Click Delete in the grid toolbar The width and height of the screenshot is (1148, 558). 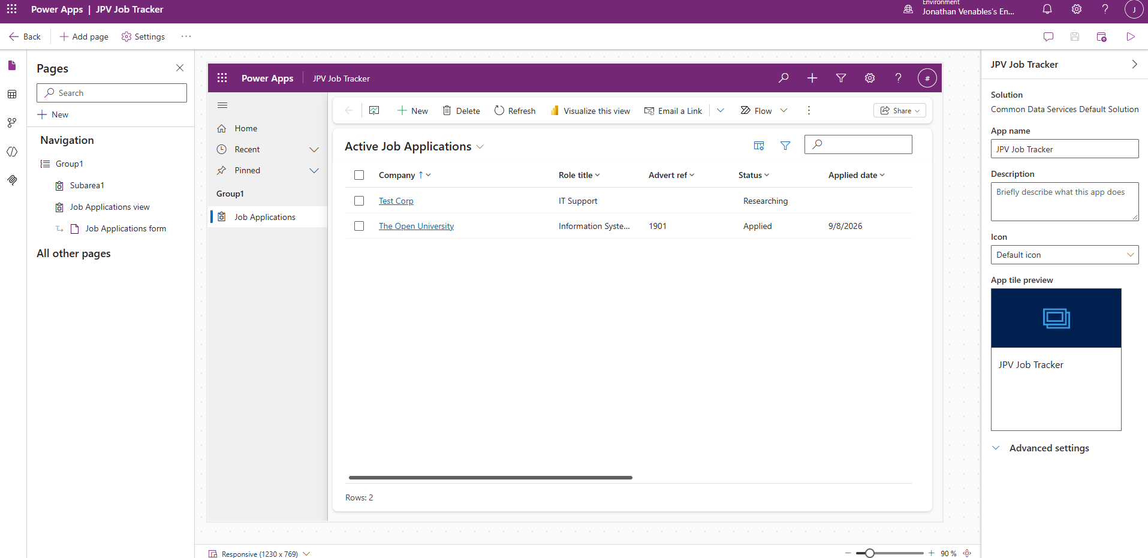pyautogui.click(x=461, y=110)
